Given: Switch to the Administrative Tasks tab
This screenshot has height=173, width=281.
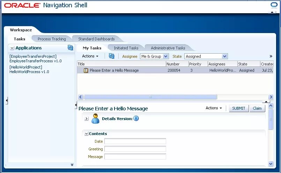Looking at the screenshot, I should [168, 48].
